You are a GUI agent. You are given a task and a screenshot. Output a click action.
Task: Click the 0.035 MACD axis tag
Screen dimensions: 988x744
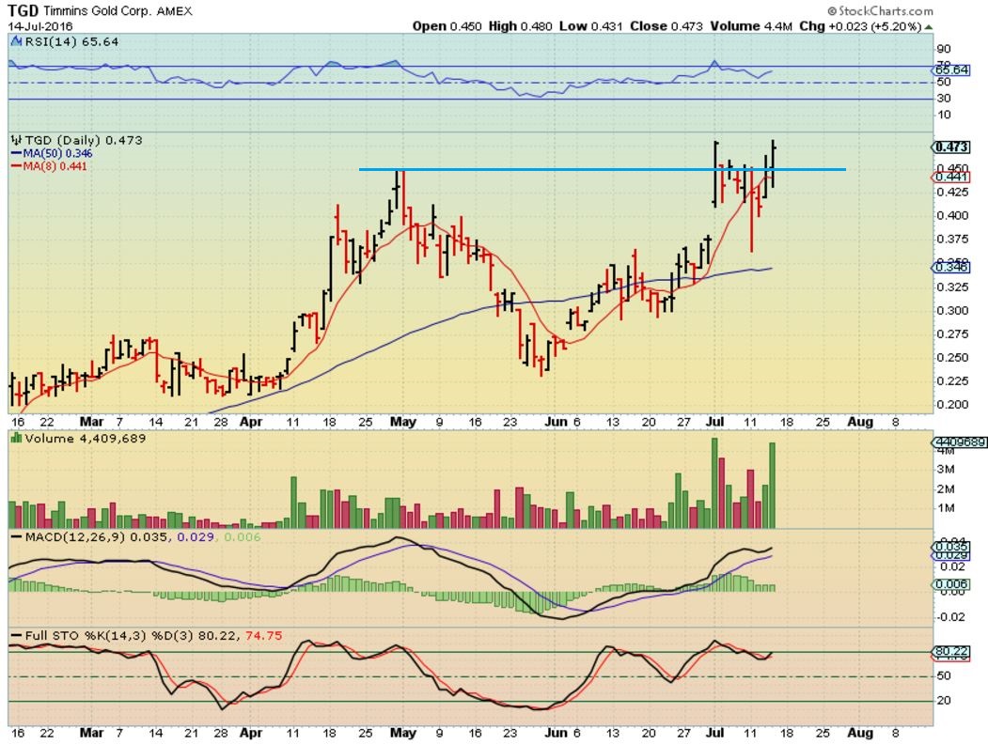950,546
